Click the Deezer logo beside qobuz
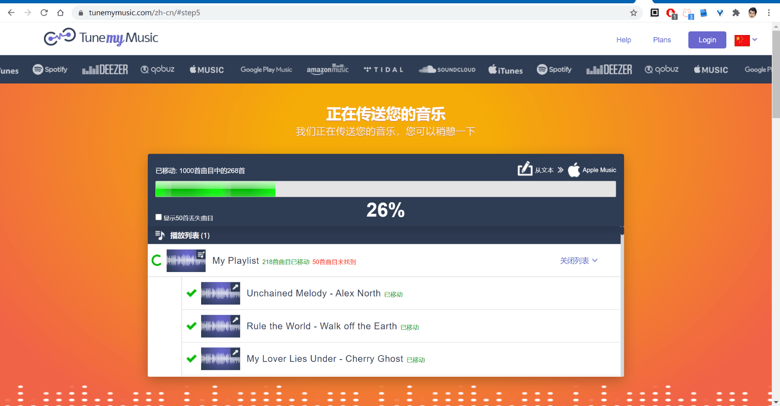The image size is (780, 406). pyautogui.click(x=105, y=70)
